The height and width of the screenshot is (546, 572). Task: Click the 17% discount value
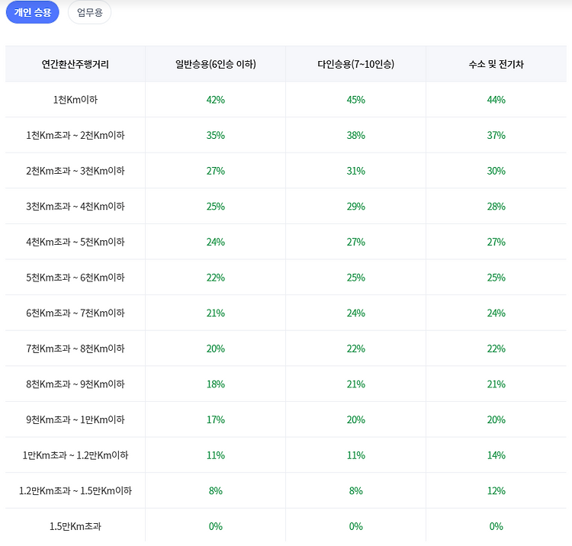[x=215, y=420]
